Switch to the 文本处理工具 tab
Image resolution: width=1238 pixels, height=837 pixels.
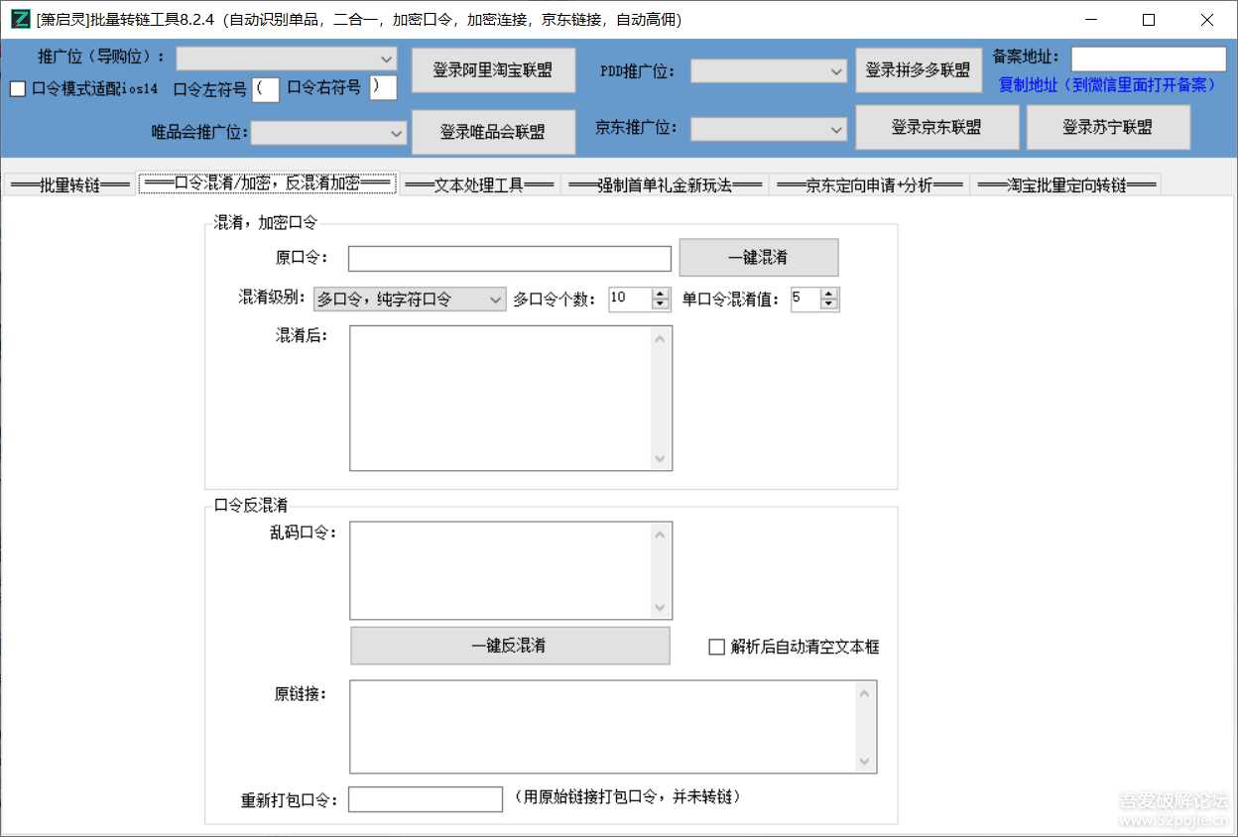479,182
